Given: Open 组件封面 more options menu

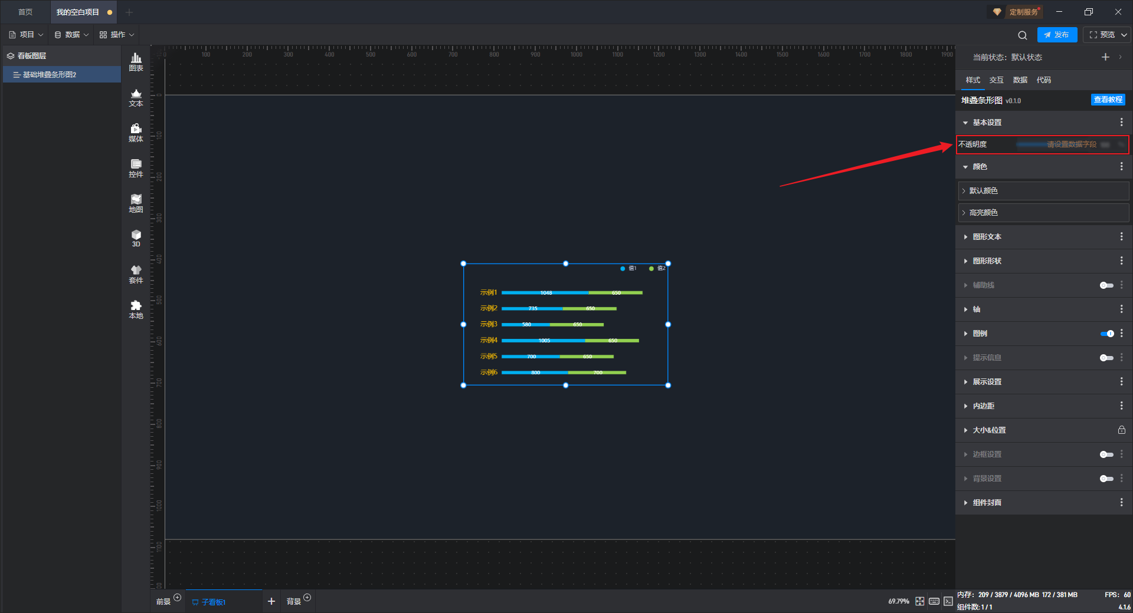Looking at the screenshot, I should click(1121, 502).
